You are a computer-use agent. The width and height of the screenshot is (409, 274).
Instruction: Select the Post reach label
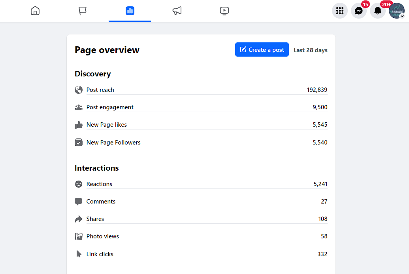(x=100, y=89)
